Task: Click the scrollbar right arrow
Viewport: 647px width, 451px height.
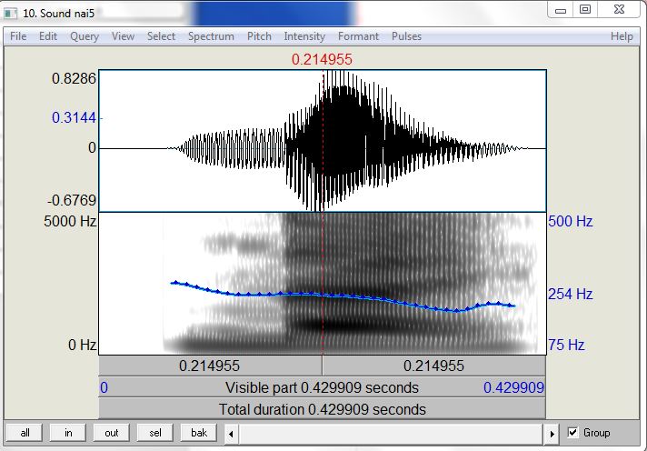Action: click(552, 434)
